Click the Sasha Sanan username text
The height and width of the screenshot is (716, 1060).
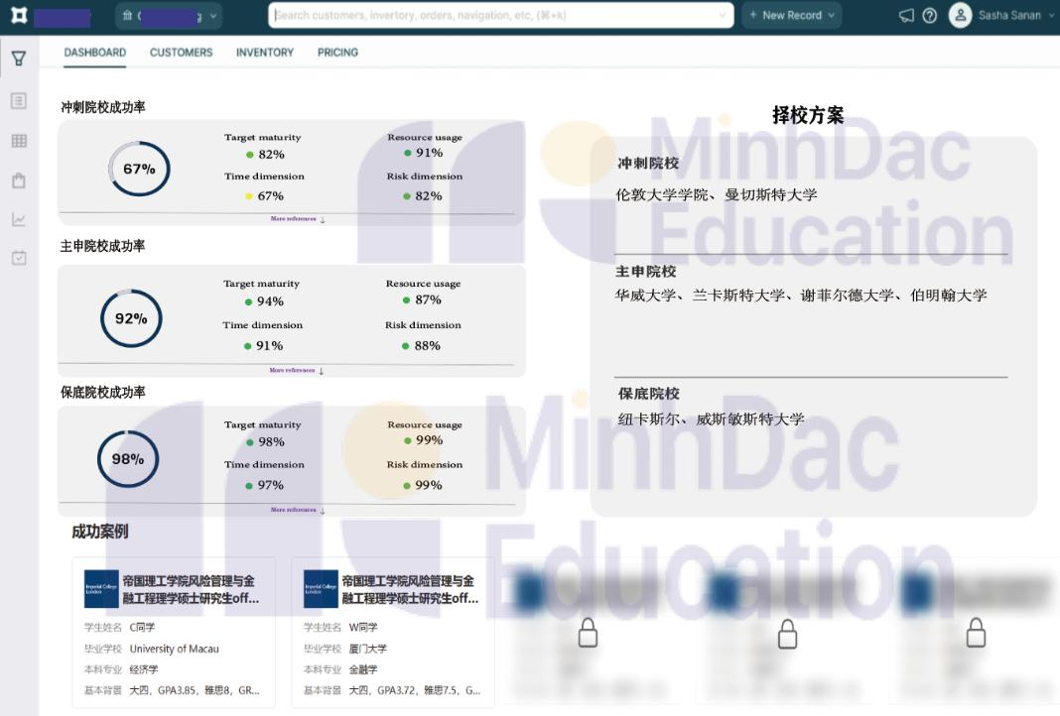(x=1009, y=15)
